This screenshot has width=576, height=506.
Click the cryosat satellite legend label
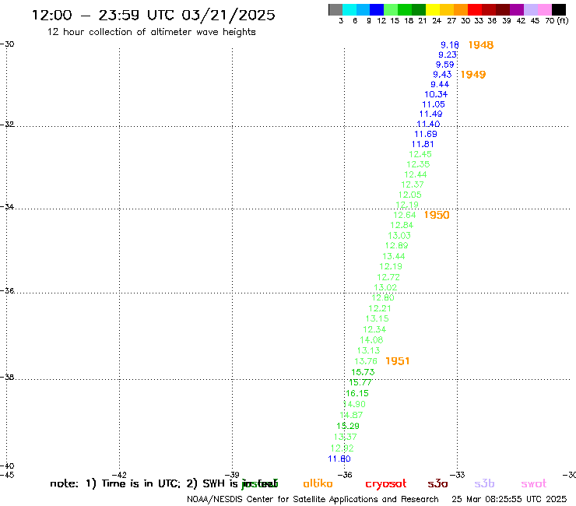[x=386, y=484]
